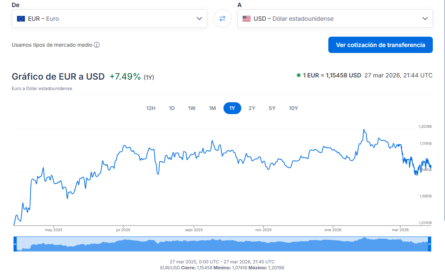This screenshot has width=445, height=273.
Task: Select the active 1Y range
Action: pos(232,108)
